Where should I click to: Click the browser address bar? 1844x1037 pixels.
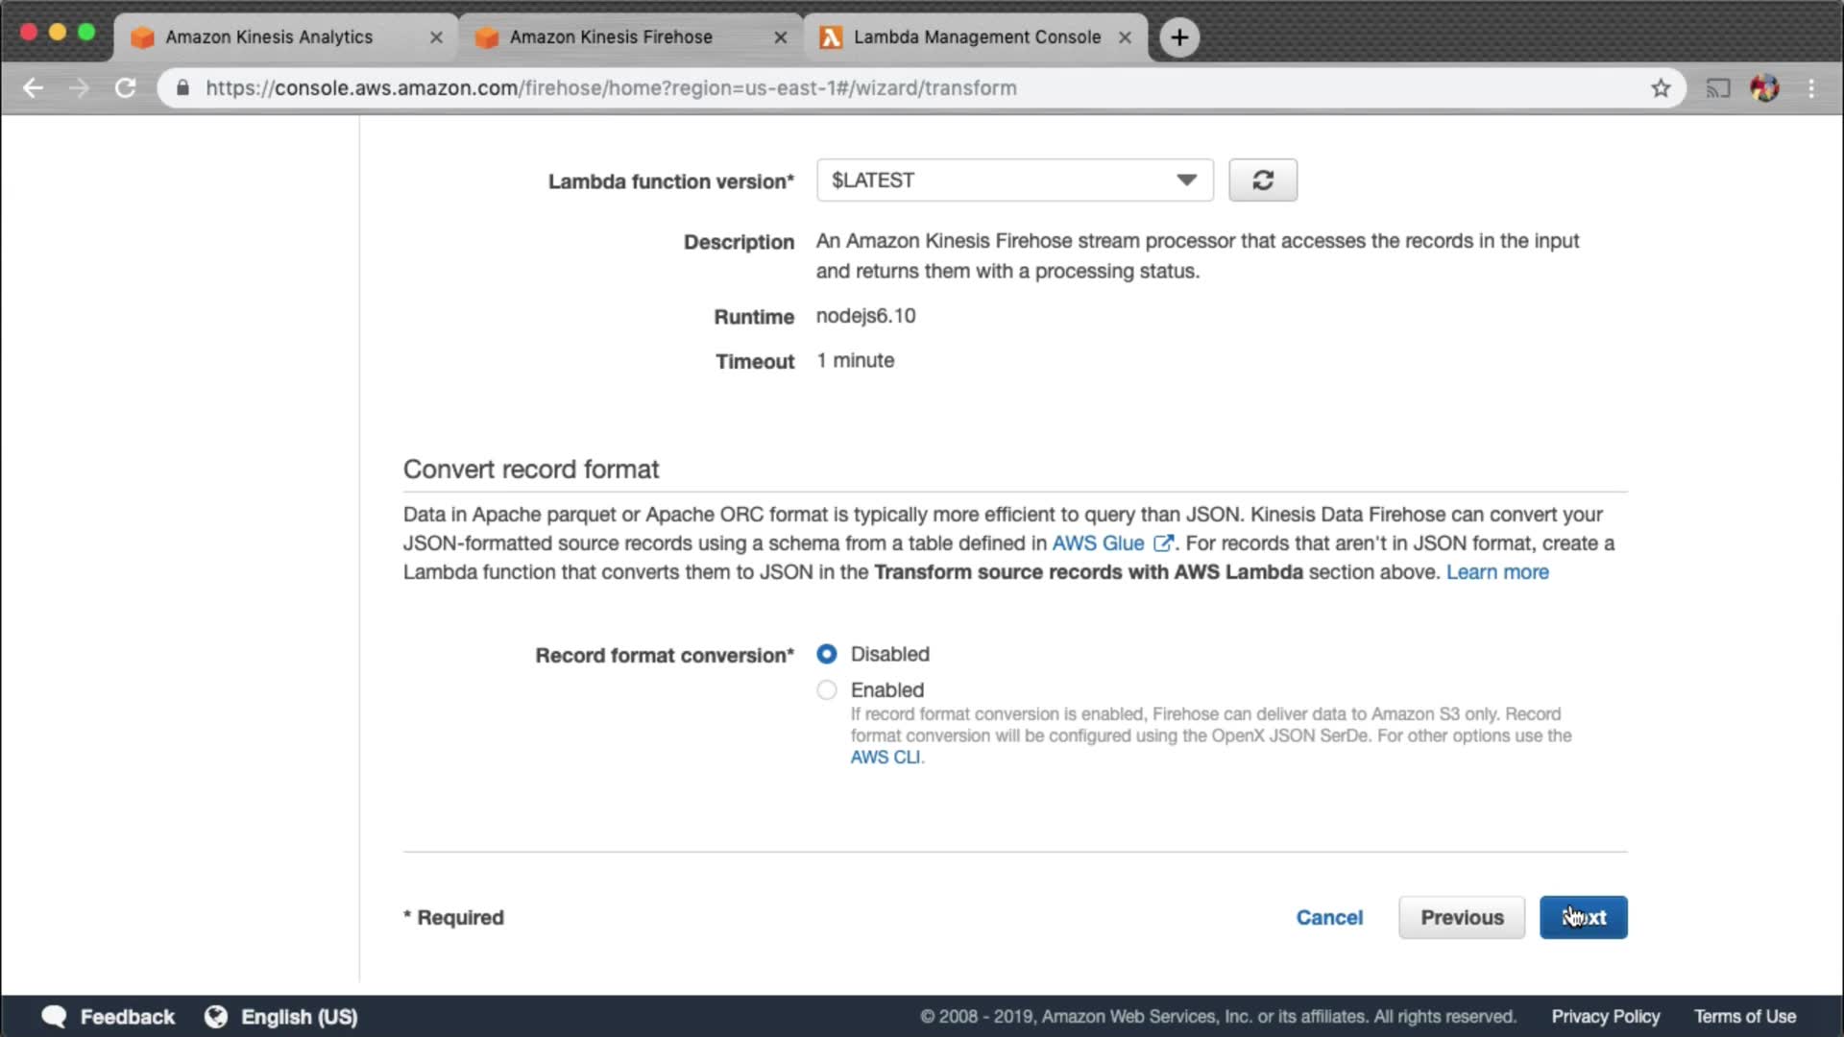(864, 88)
